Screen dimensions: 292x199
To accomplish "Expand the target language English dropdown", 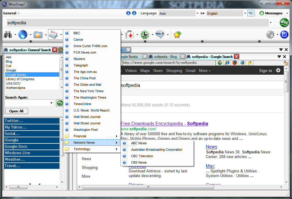I will tap(245, 13).
